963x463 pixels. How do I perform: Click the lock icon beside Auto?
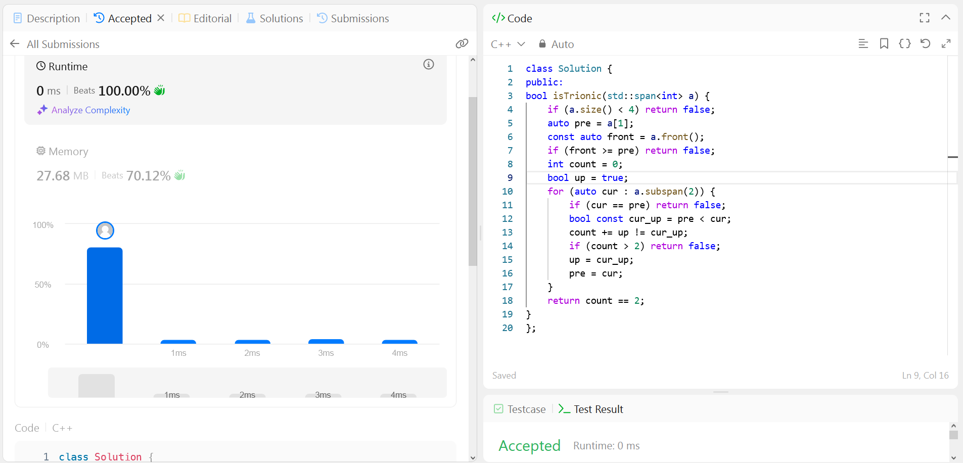point(542,44)
